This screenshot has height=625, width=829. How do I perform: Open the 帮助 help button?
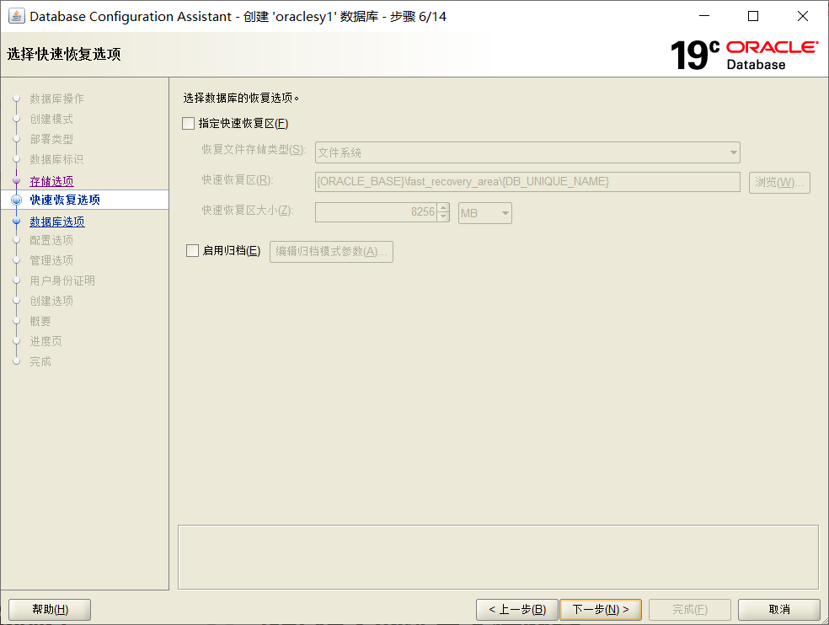(x=50, y=610)
